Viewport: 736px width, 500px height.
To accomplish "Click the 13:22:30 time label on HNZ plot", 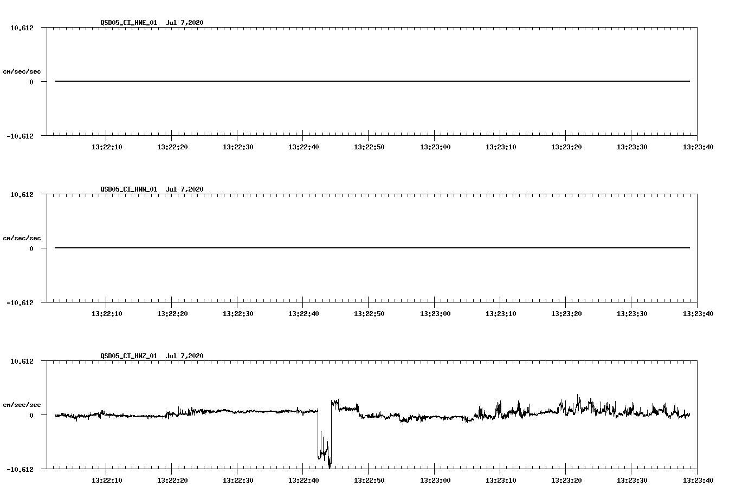I will 238,481.
